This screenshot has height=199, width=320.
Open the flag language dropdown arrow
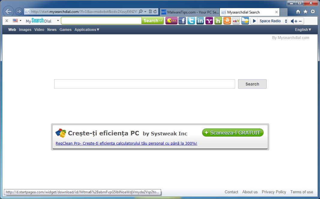[20, 21]
